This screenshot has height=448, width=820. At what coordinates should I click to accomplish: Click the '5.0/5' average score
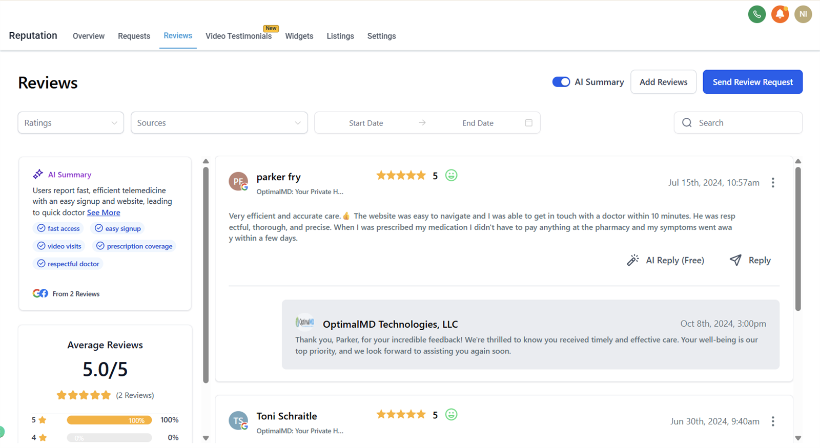click(x=105, y=369)
